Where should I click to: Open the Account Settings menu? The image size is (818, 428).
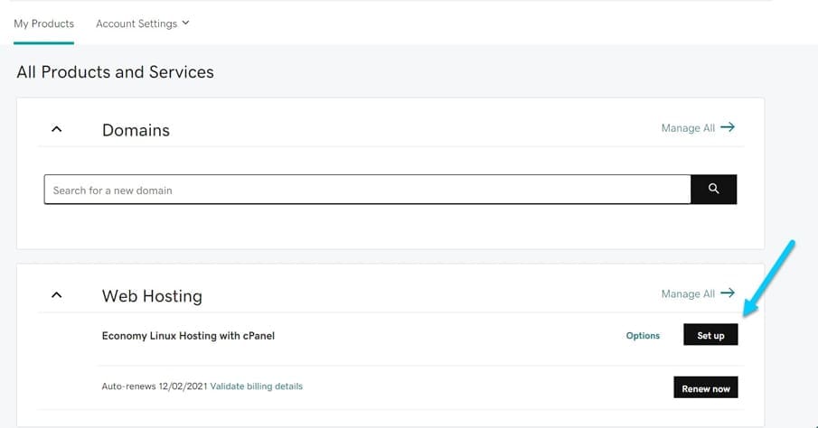coord(136,23)
